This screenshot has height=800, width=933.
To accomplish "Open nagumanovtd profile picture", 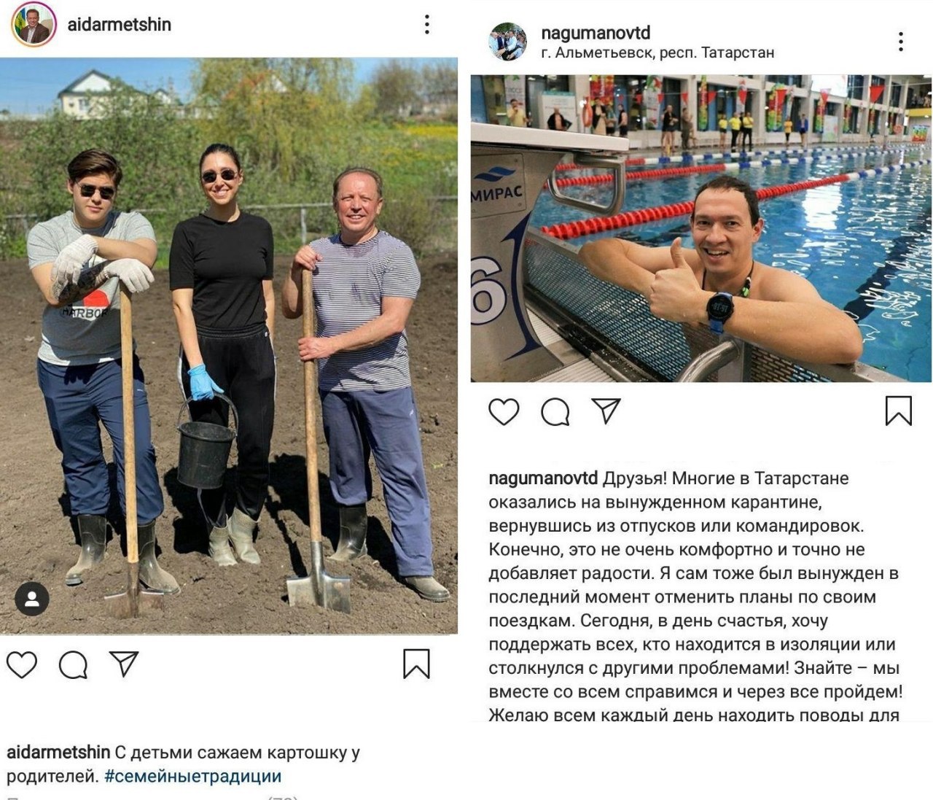I will pyautogui.click(x=508, y=42).
